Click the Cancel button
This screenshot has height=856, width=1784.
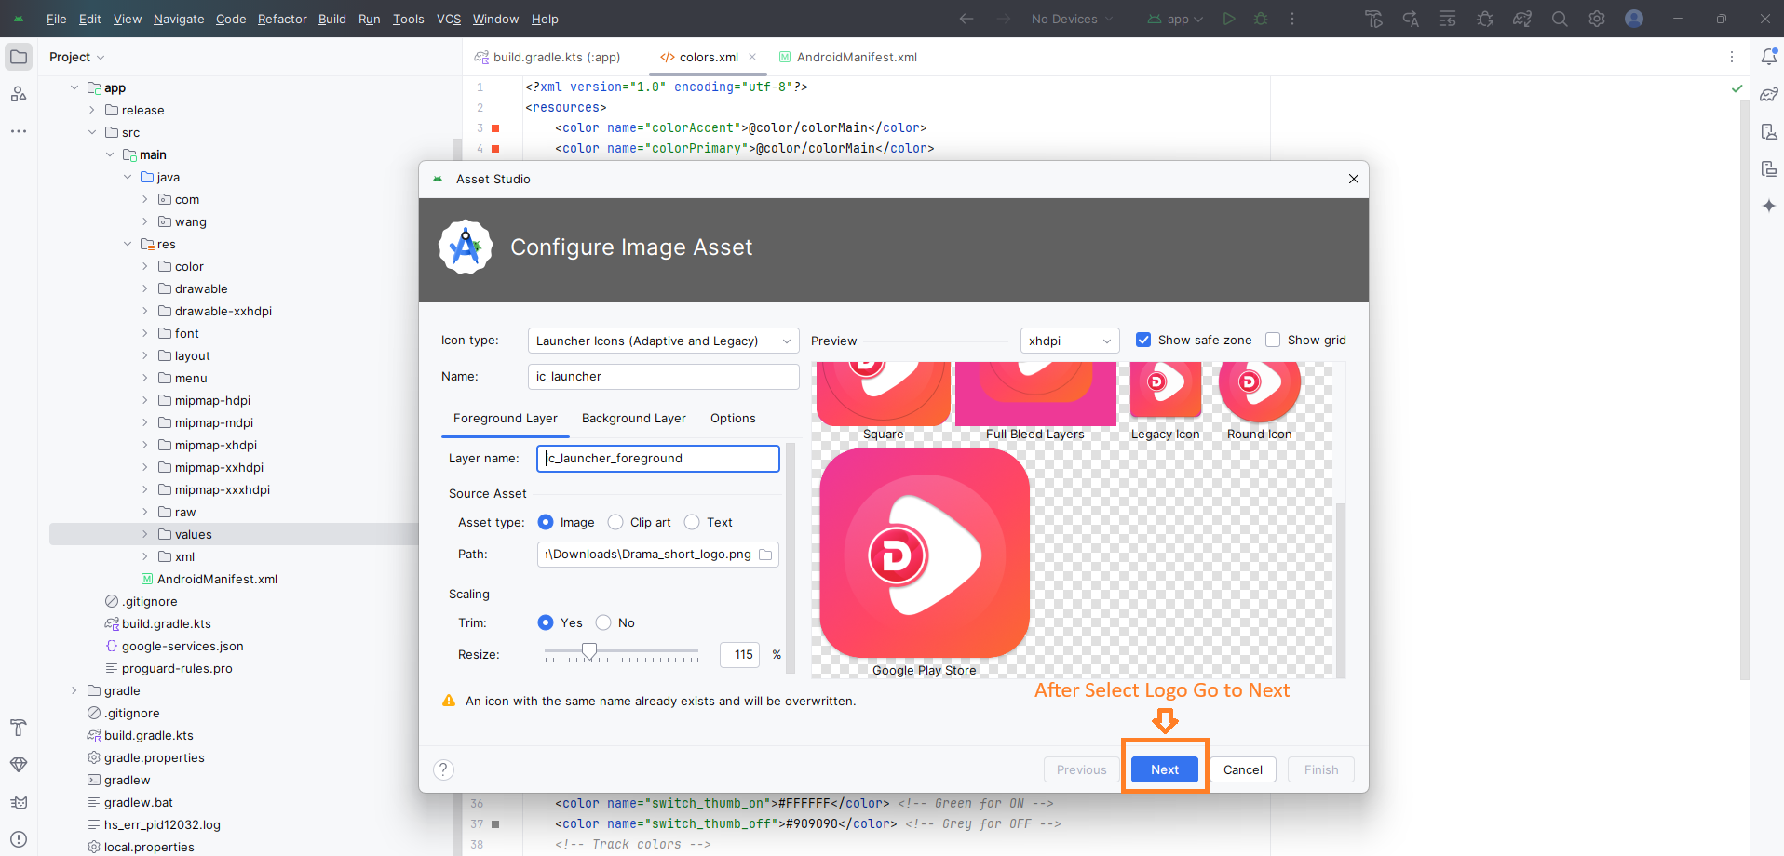1243,769
